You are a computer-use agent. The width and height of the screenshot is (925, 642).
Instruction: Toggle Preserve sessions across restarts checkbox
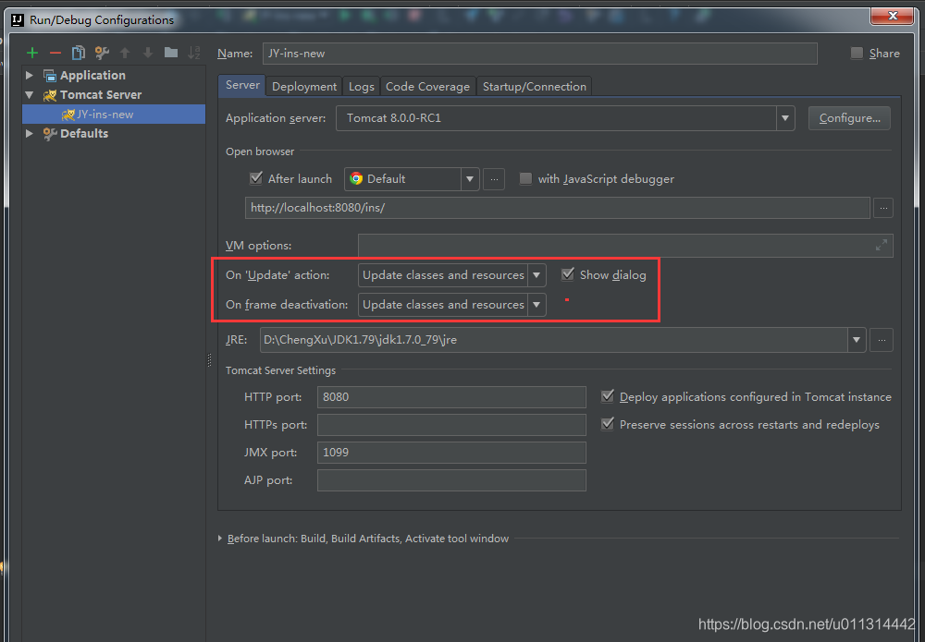pyautogui.click(x=608, y=424)
